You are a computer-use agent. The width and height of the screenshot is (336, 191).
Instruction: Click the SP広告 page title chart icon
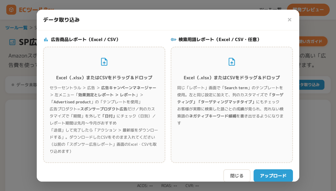[x=12, y=42]
